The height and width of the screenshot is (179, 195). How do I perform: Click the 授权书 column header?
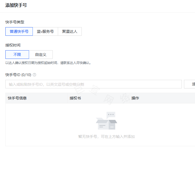point(75,98)
